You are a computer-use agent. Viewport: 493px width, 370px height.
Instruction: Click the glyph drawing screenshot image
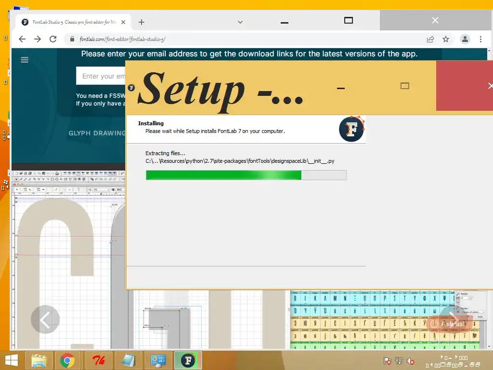(x=68, y=260)
